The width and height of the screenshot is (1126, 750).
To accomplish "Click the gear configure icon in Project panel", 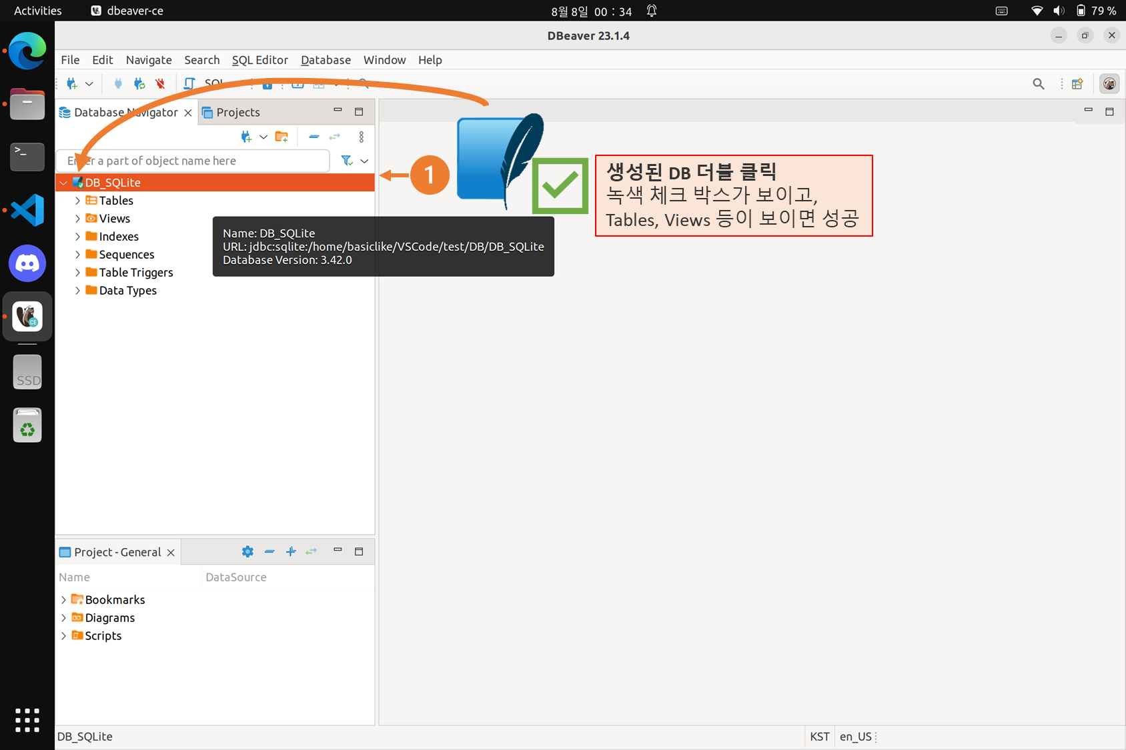I will tap(247, 551).
